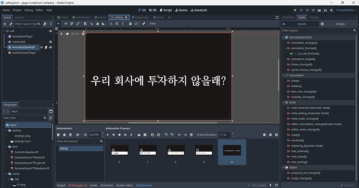Toggle animation looping button
This screenshot has height=188, width=359.
(85, 135)
